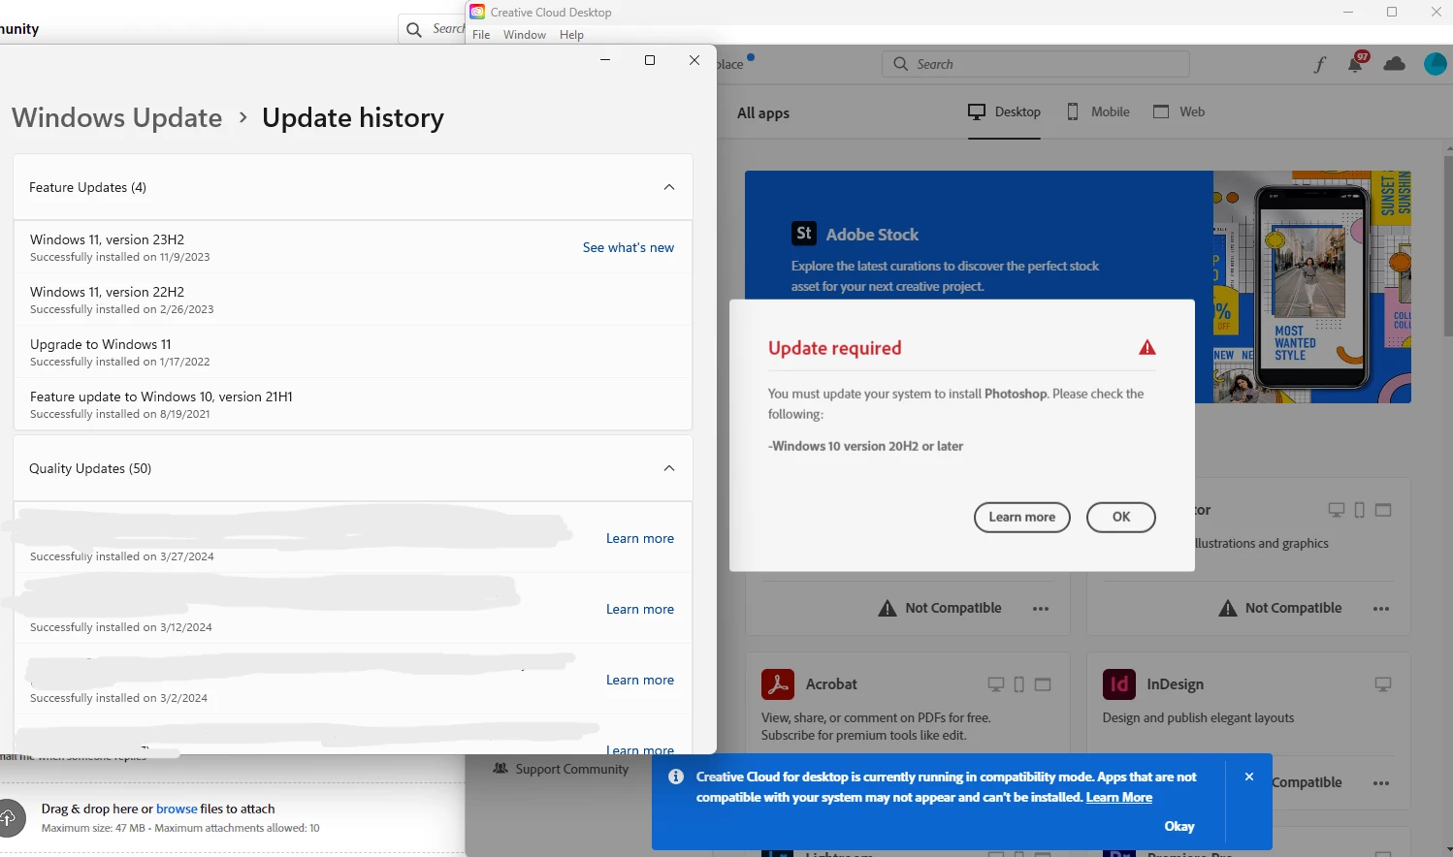Click the Support Community people icon
This screenshot has width=1453, height=857.
500,769
